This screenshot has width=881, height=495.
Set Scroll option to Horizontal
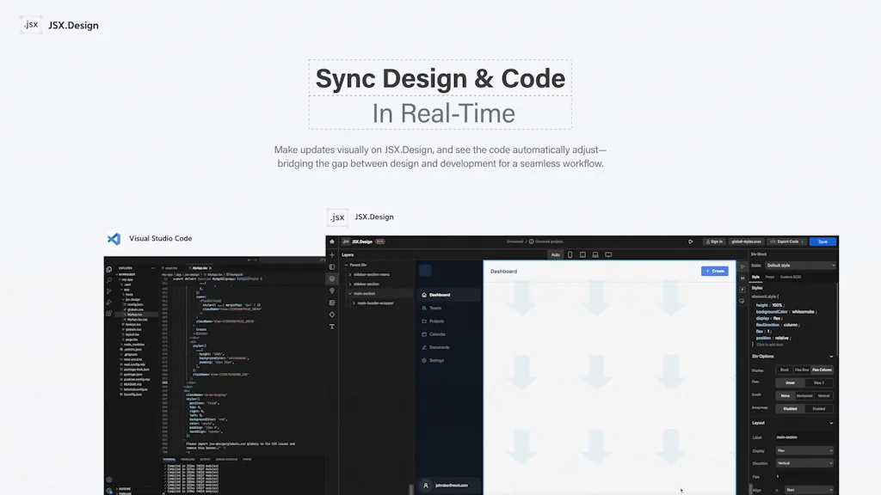(804, 396)
